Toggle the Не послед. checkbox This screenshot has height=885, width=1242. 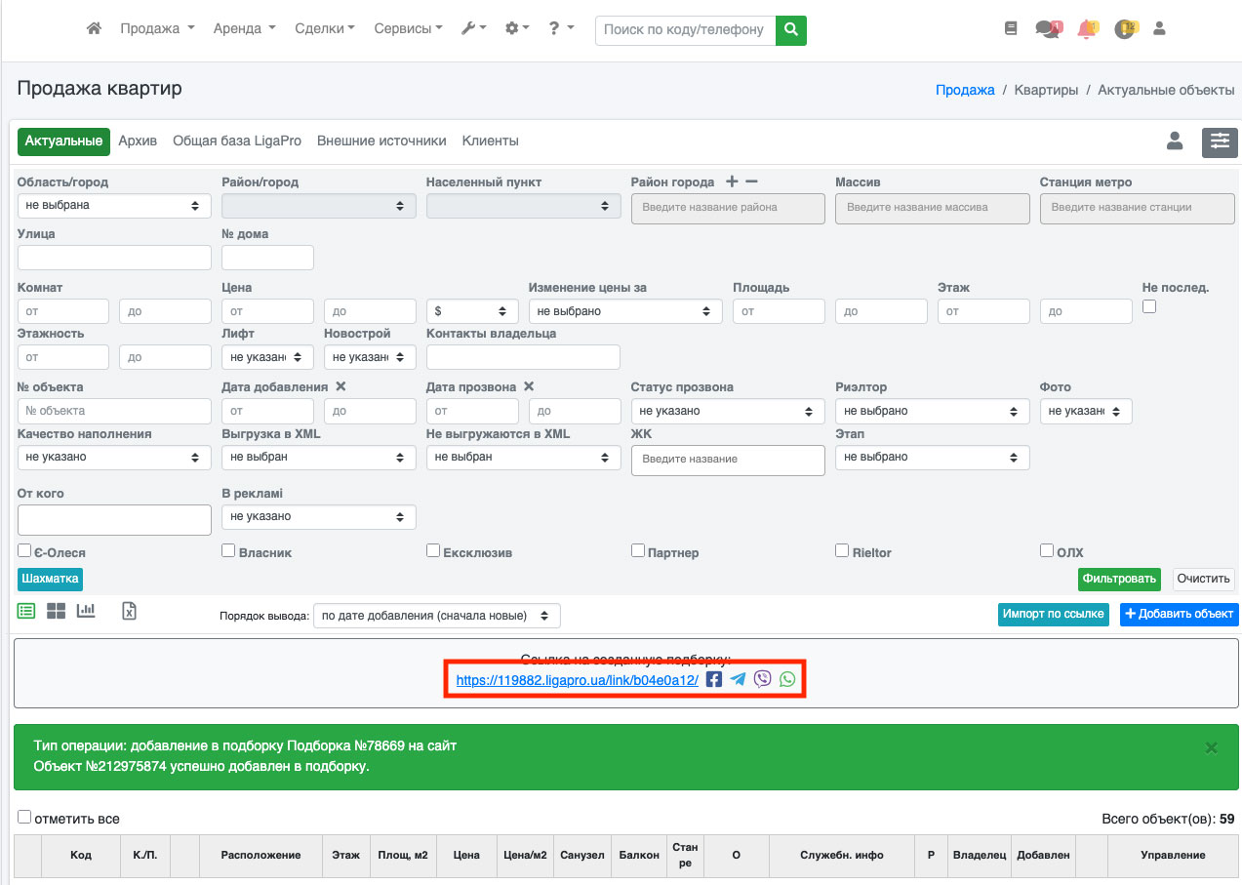pyautogui.click(x=1149, y=306)
